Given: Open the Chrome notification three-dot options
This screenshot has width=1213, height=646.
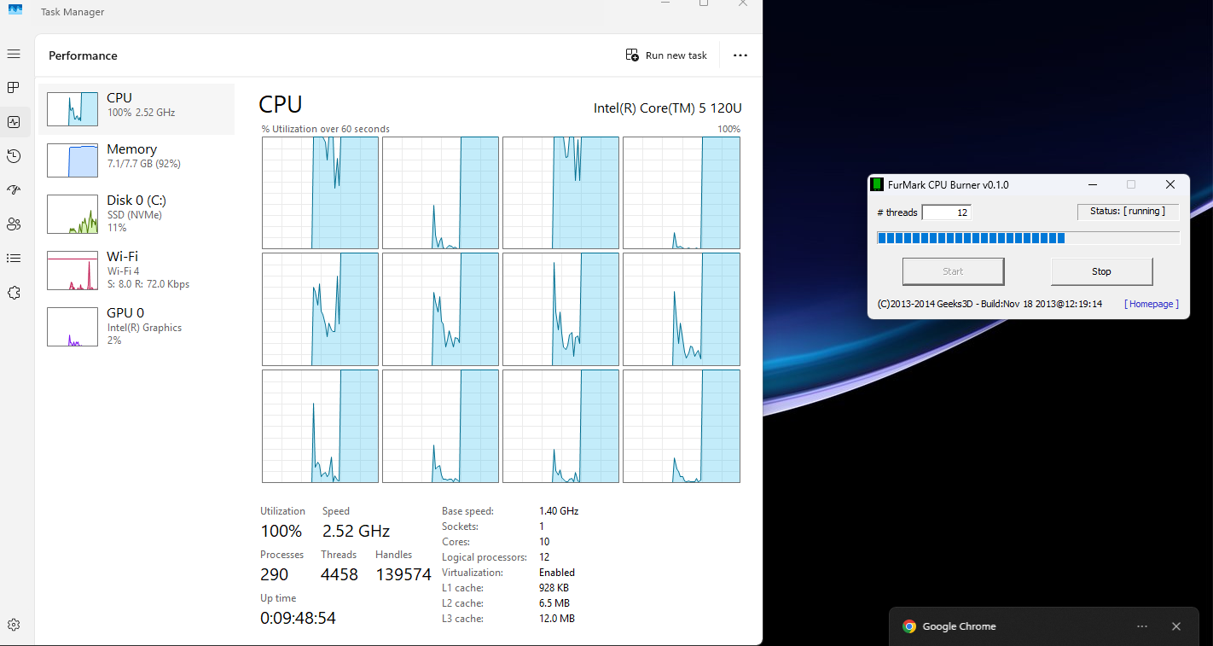Looking at the screenshot, I should (1142, 626).
